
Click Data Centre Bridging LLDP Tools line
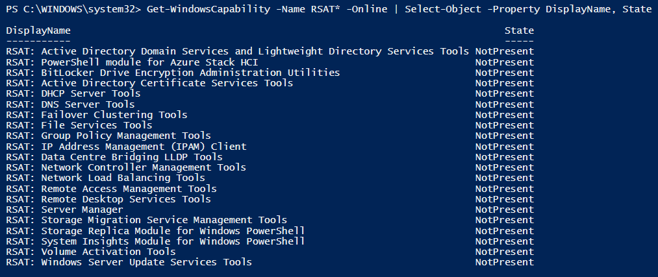click(x=114, y=157)
